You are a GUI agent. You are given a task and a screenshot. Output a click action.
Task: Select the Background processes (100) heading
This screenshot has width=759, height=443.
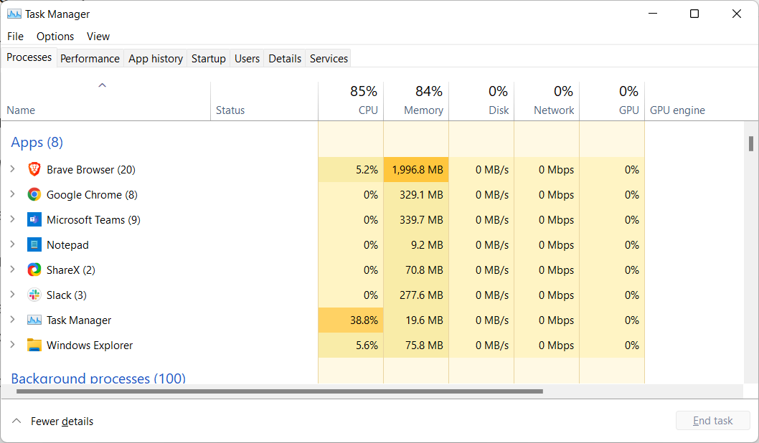tap(98, 378)
